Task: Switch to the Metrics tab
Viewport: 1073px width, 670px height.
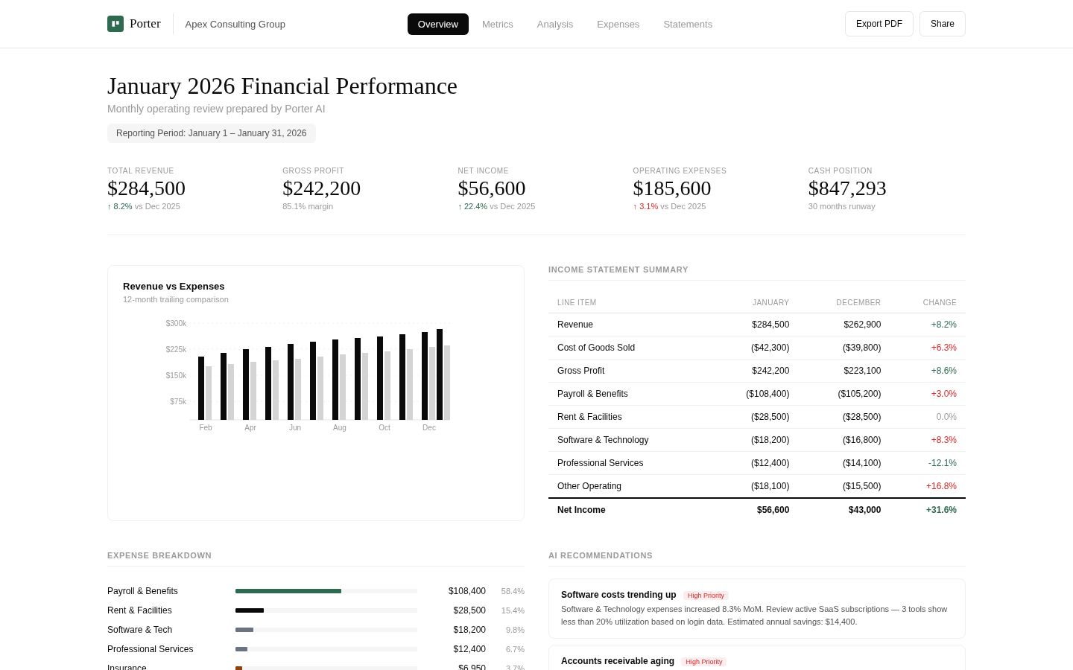Action: pyautogui.click(x=497, y=24)
